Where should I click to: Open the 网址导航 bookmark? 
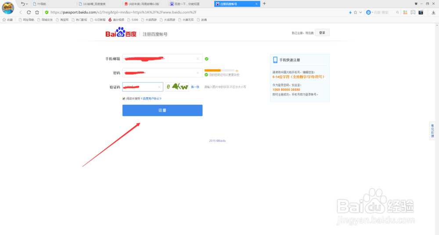click(26, 20)
